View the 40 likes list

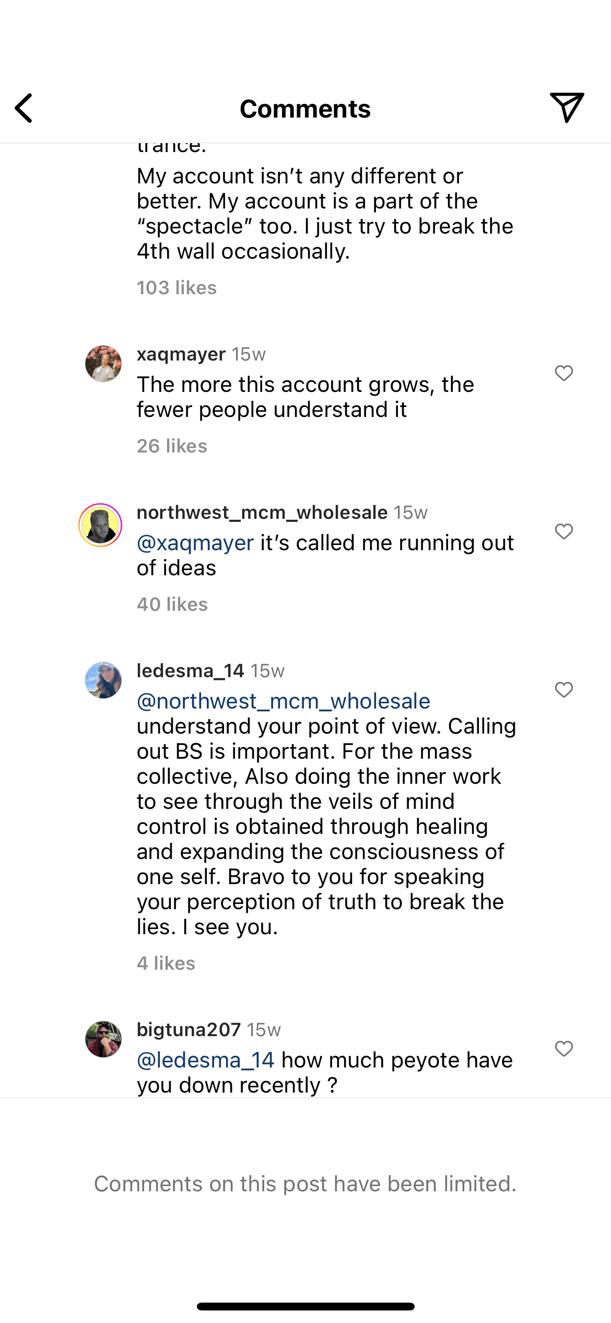[172, 605]
